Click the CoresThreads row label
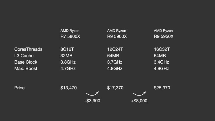Image resolution: width=215 pixels, height=121 pixels. coord(28,49)
